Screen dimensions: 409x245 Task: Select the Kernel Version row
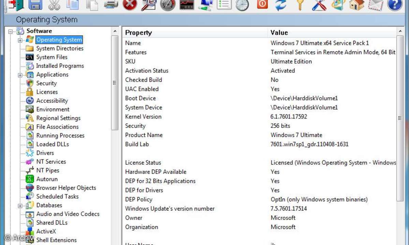(x=259, y=116)
